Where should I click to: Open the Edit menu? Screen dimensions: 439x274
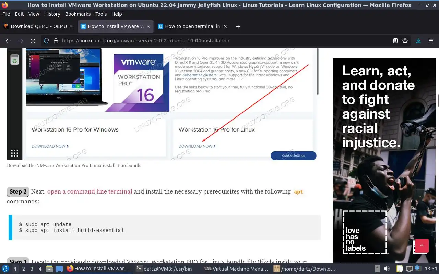19,14
